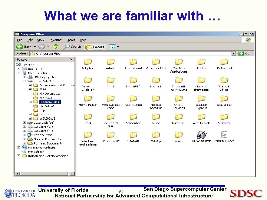Open the Forward history dropdown arrow
The height and width of the screenshot is (200, 267).
[x=48, y=47]
